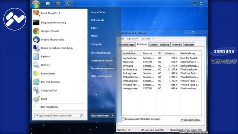This screenshot has height=134, width=238.
Task: Switch to the Prozesse tab
Action: [142, 44]
